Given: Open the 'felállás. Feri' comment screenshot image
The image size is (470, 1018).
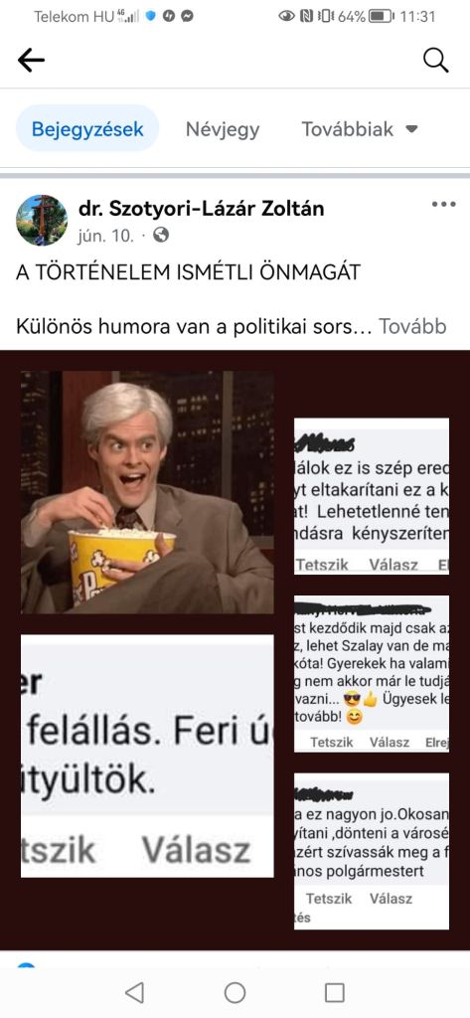Looking at the screenshot, I should click(x=147, y=756).
